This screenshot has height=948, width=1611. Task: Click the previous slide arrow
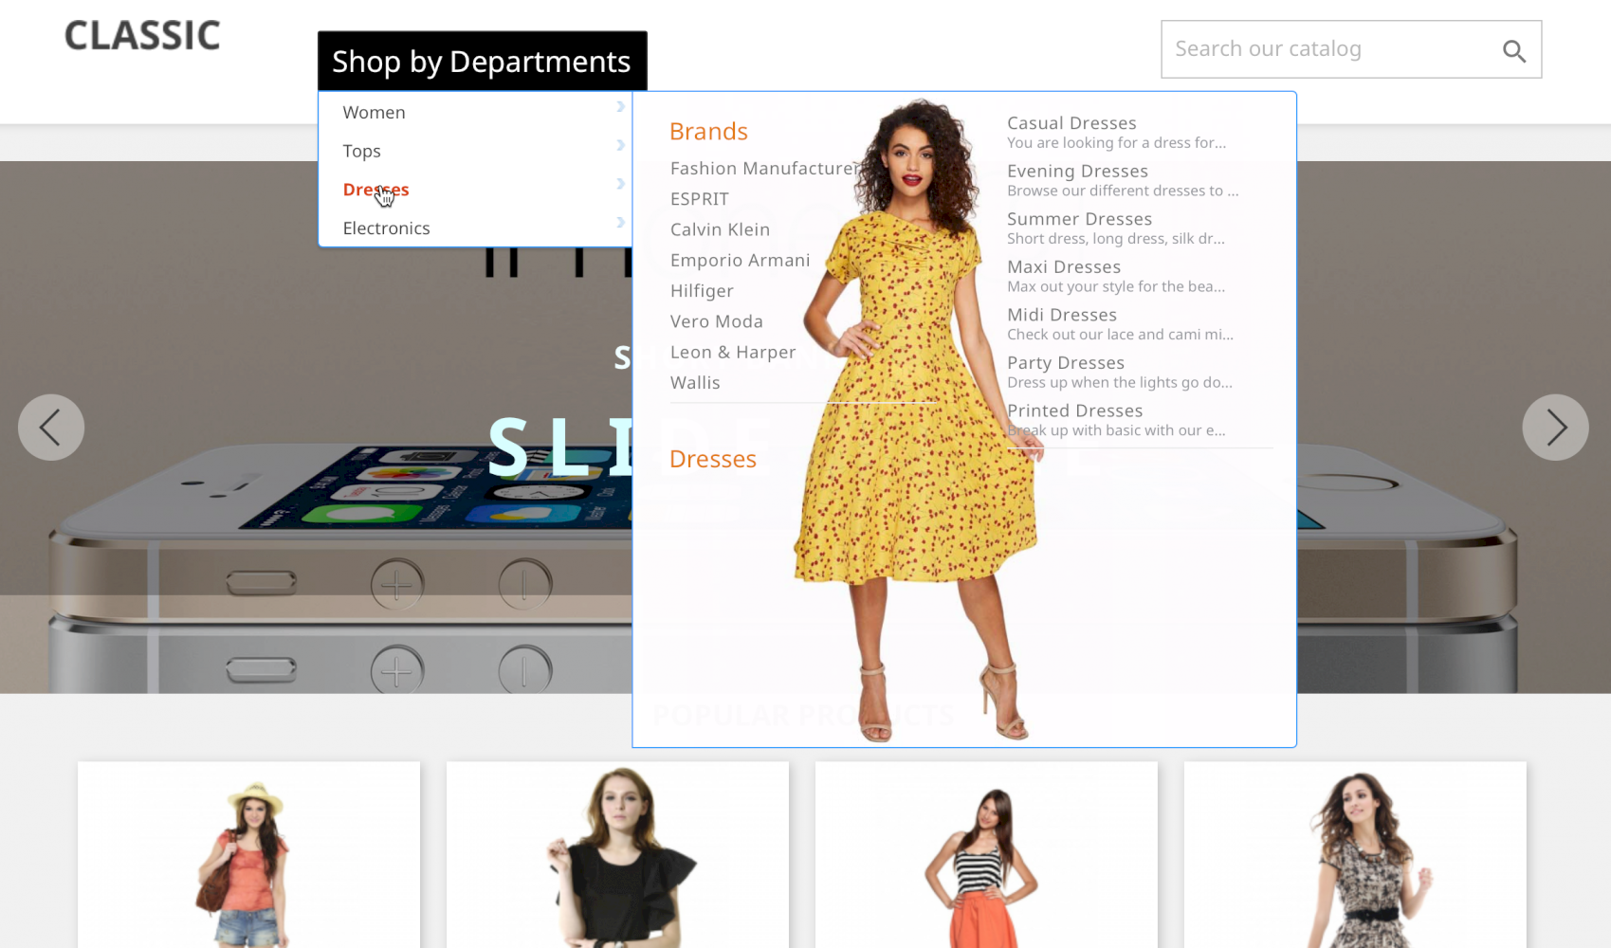click(50, 428)
